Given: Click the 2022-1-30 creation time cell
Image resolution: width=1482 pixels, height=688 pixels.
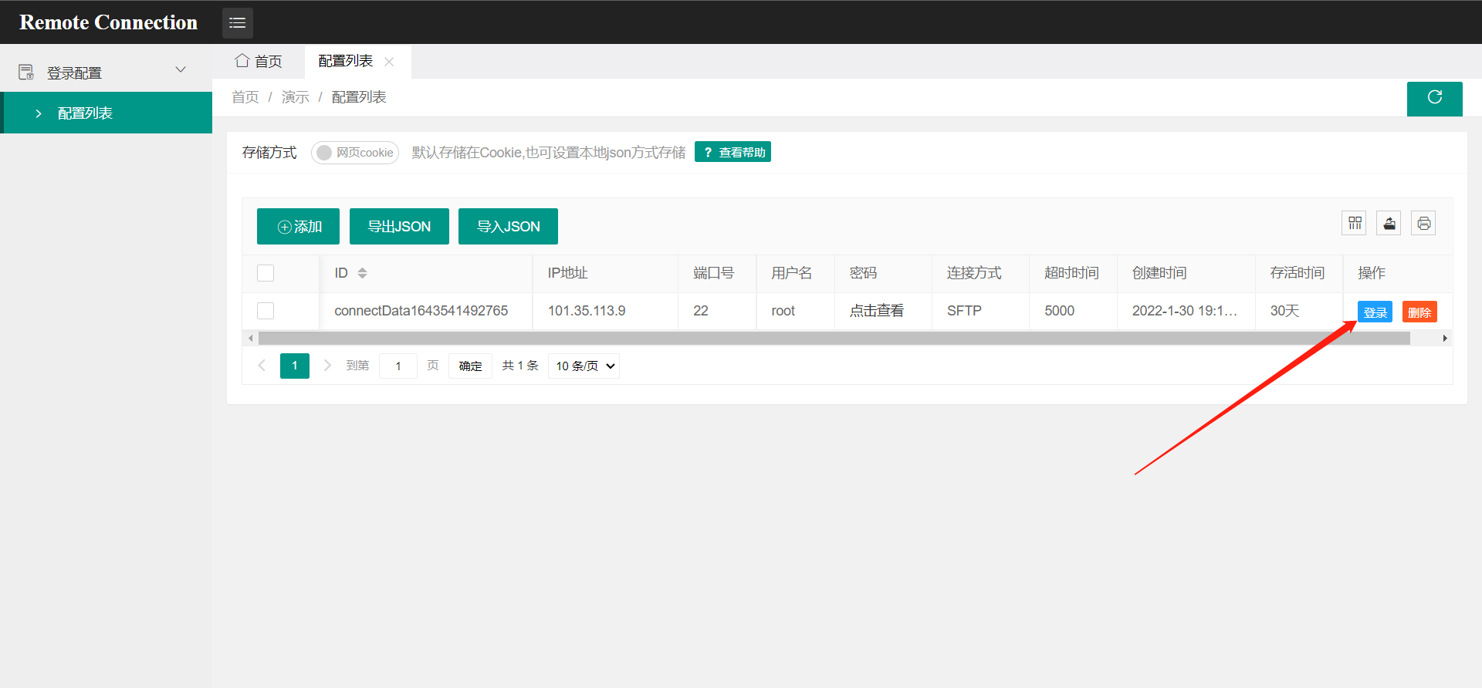Looking at the screenshot, I should 1185,311.
